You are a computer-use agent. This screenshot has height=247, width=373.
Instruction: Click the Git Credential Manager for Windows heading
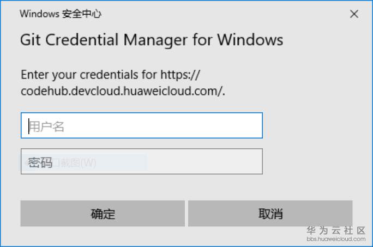(152, 40)
